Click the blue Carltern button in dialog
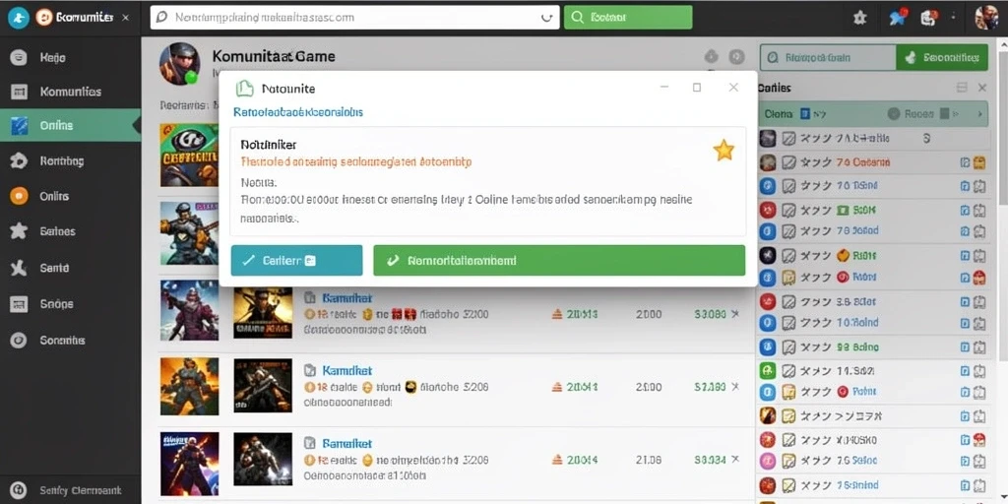 pyautogui.click(x=296, y=260)
